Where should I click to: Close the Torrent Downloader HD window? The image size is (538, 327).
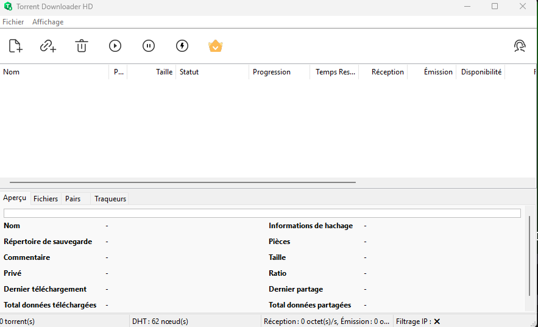[x=523, y=6]
